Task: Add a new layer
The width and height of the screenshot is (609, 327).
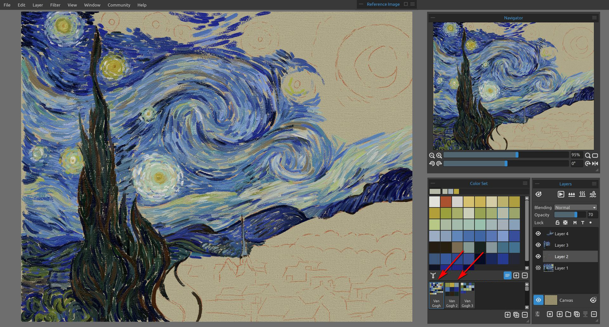Action: (560, 314)
